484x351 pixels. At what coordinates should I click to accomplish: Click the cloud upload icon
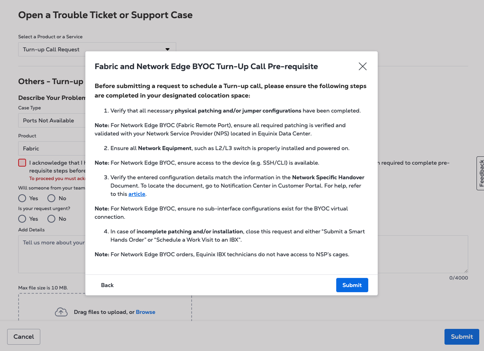tap(61, 312)
